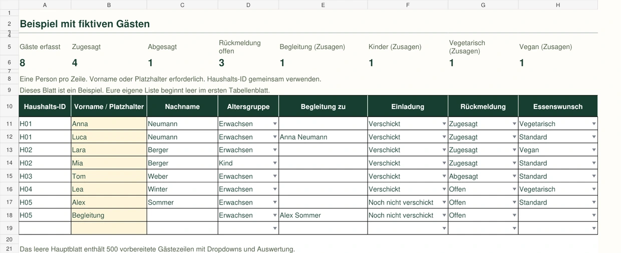Select the Weber surname cell
Image resolution: width=621 pixels, height=253 pixels.
(x=182, y=176)
